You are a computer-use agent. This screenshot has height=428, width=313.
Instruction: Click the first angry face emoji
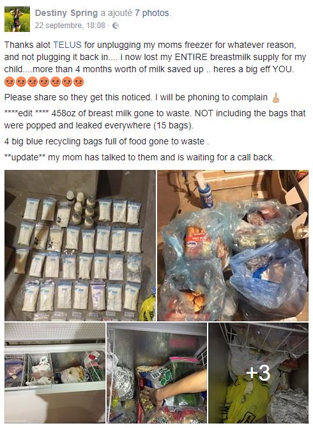10,82
